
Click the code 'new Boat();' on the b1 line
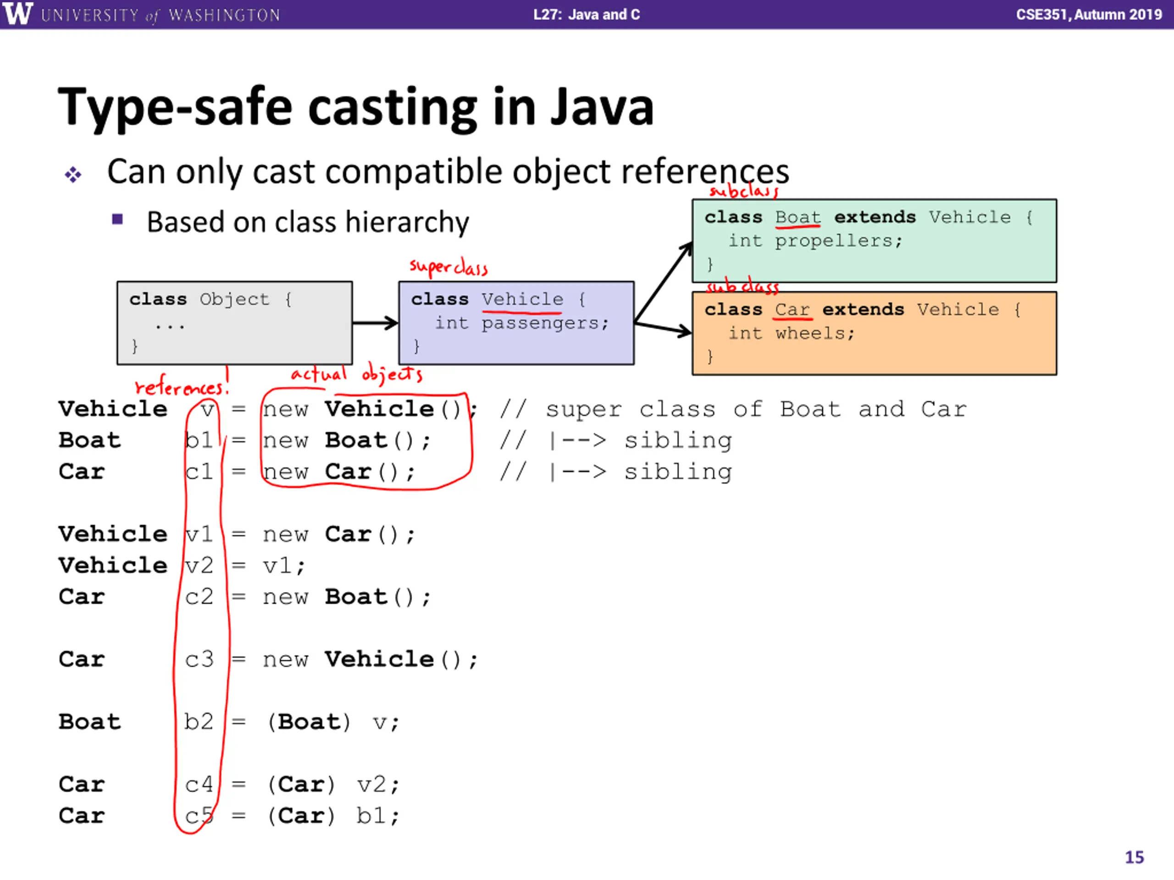coord(347,441)
